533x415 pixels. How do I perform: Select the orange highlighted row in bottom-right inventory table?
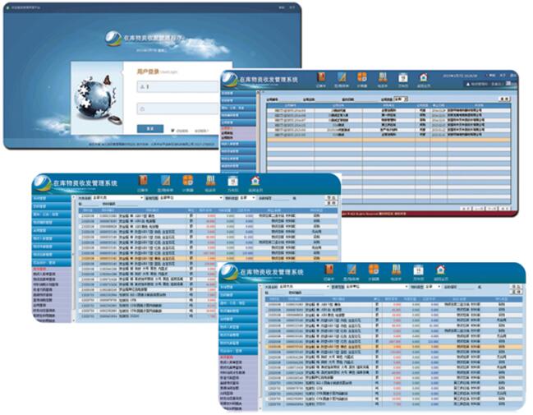(394, 347)
